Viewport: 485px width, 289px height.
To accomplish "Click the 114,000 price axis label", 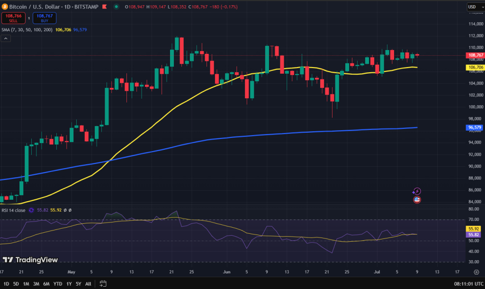I will tap(476, 24).
